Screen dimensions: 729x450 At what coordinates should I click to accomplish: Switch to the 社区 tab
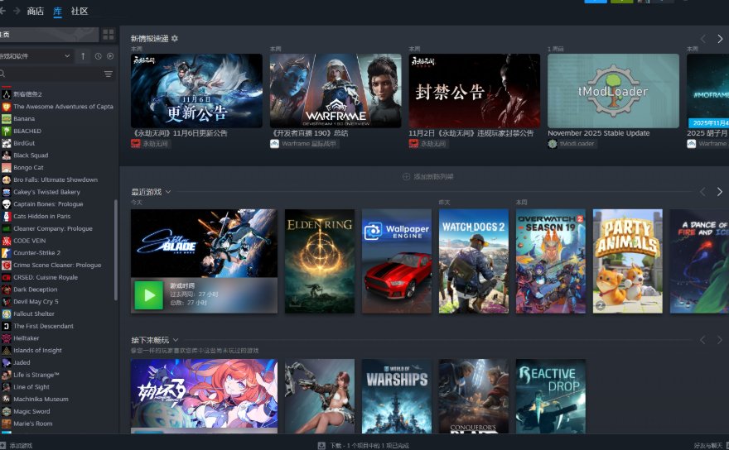pos(80,11)
